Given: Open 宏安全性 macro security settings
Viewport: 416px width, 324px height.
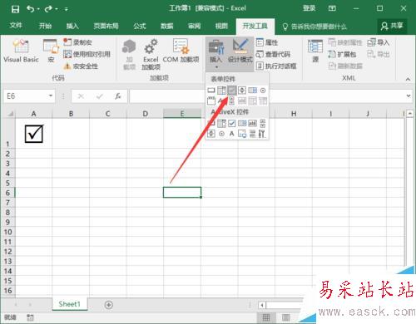Looking at the screenshot, I should pyautogui.click(x=81, y=66).
